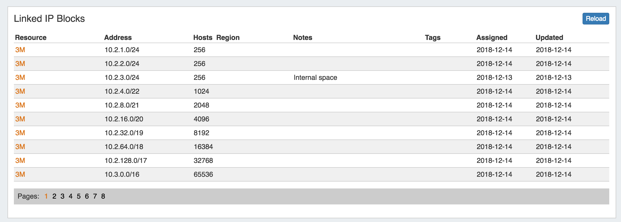Click the Address column header
This screenshot has height=222, width=621.
click(118, 38)
